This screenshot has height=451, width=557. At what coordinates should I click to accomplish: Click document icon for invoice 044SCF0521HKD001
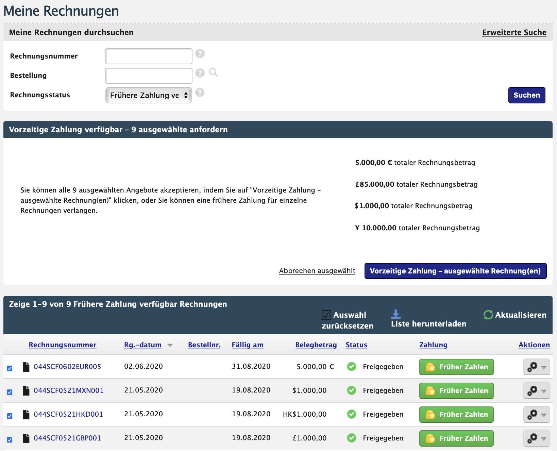[x=26, y=414]
